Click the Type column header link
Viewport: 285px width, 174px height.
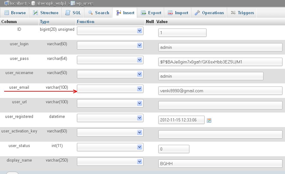pos(45,22)
